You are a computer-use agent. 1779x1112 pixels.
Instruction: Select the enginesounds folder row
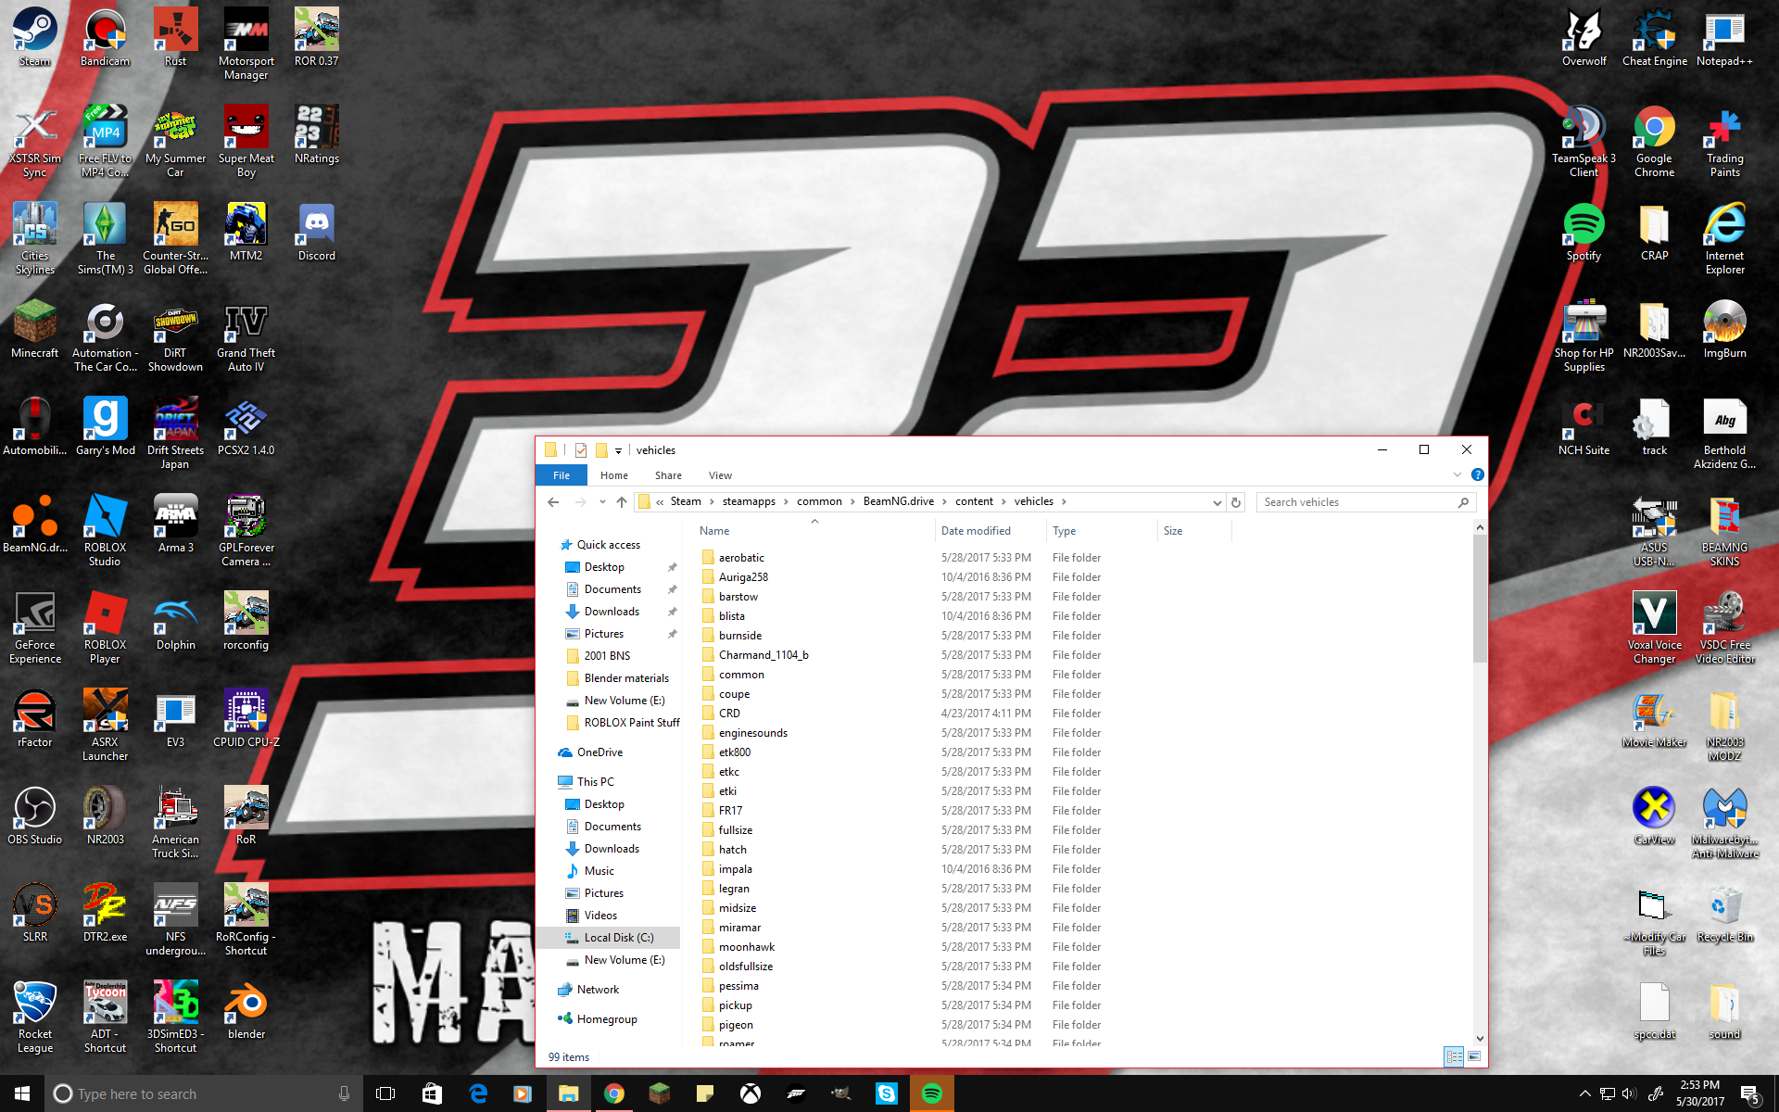click(x=753, y=733)
